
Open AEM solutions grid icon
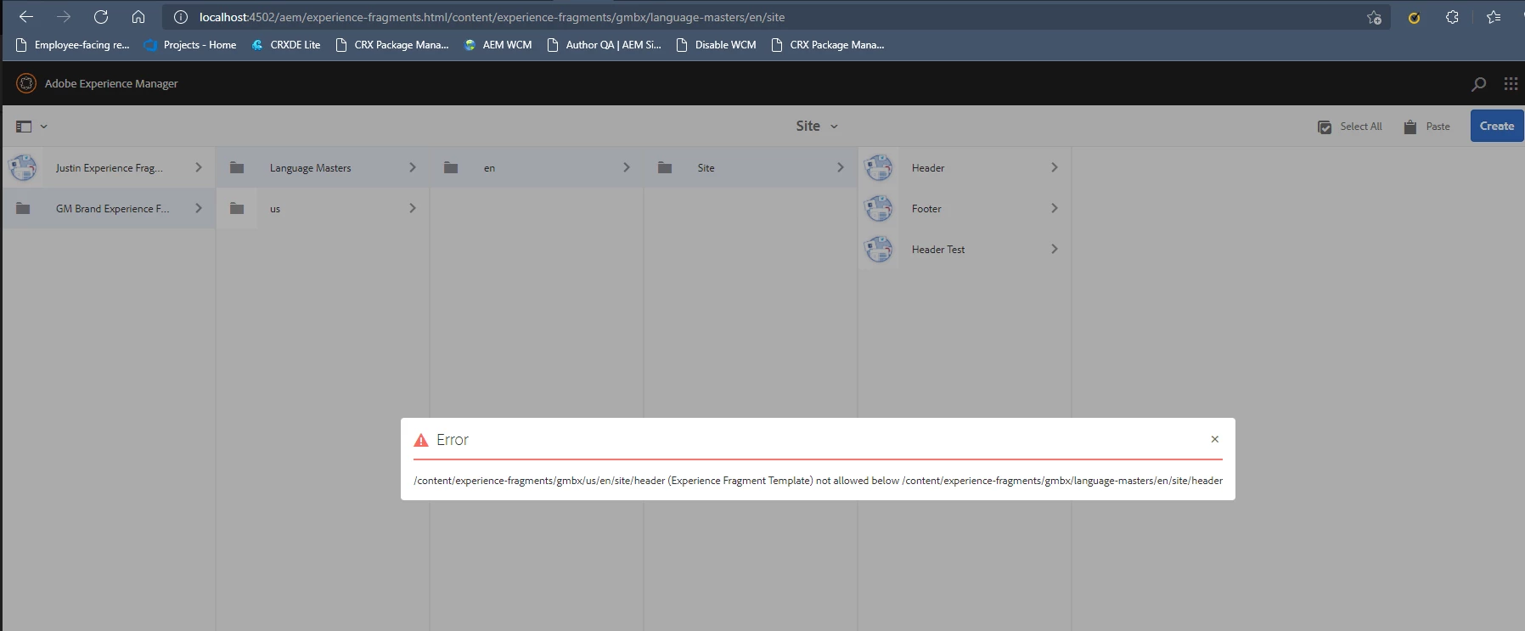tap(1511, 83)
